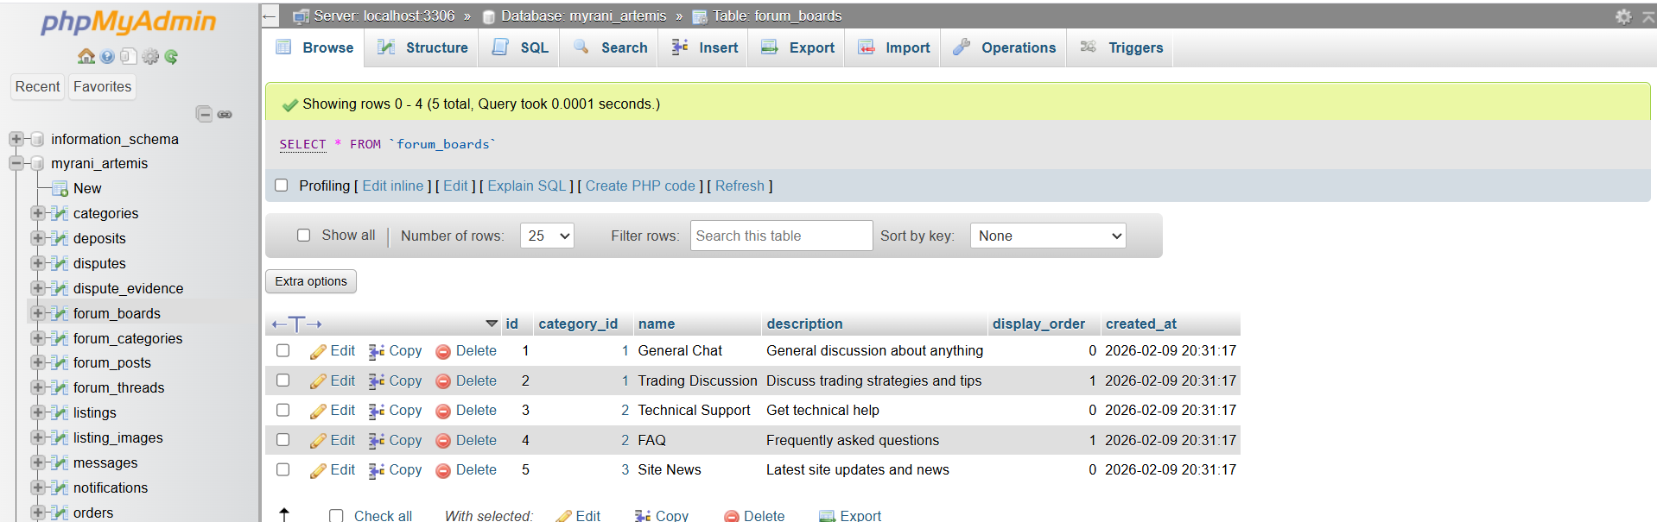The image size is (1657, 522).
Task: Open the Number of rows dropdown
Action: [547, 236]
